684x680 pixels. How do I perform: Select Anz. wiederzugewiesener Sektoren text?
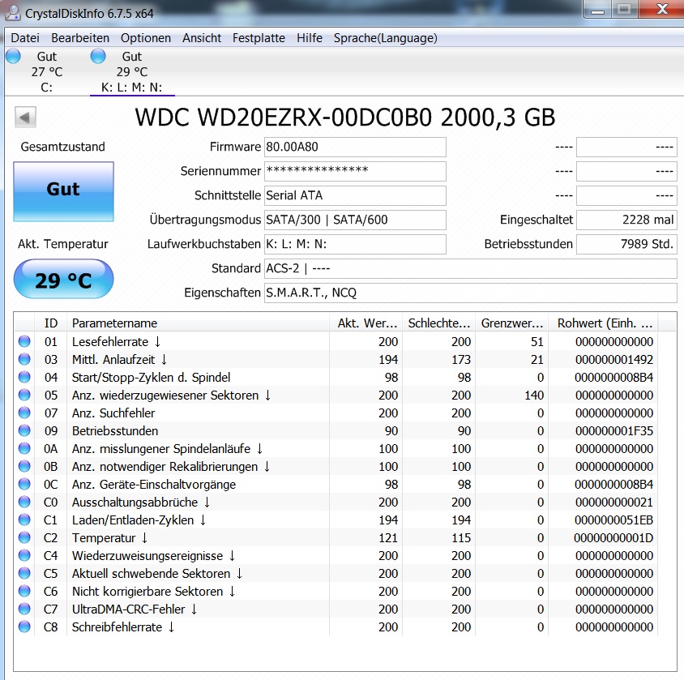tap(171, 396)
